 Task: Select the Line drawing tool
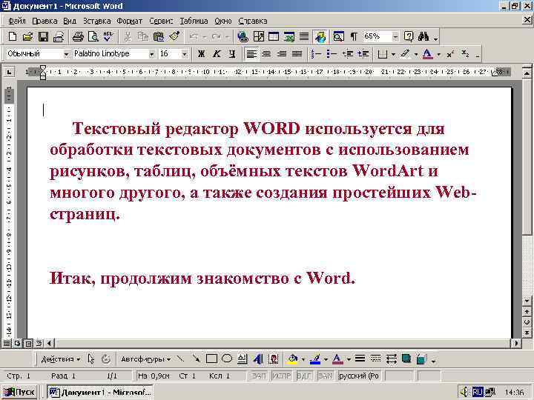[180, 359]
